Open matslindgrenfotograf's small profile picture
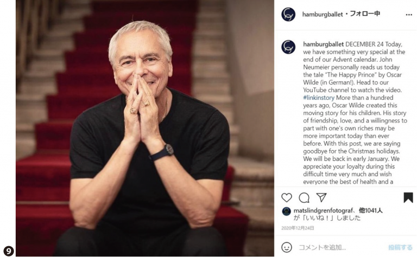Viewport: 417px width, 257px height. click(286, 211)
